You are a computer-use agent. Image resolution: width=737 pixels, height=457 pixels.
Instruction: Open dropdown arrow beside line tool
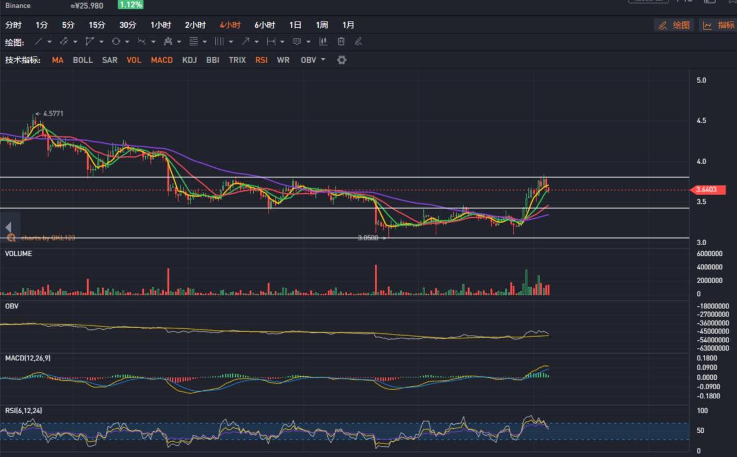point(50,42)
